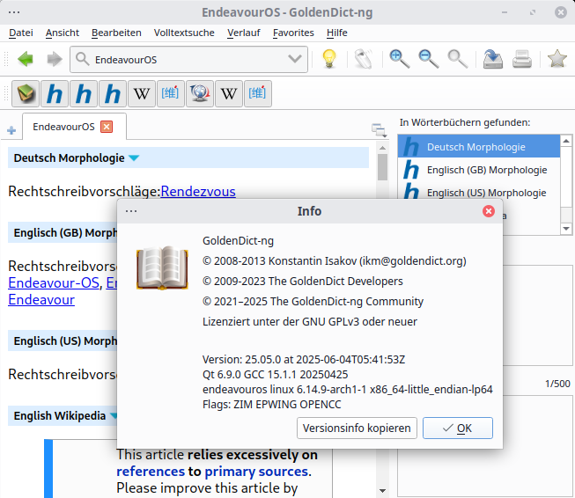Screen dimensions: 575x498
Task: Select the green book dictionary icon
Action: tap(26, 93)
